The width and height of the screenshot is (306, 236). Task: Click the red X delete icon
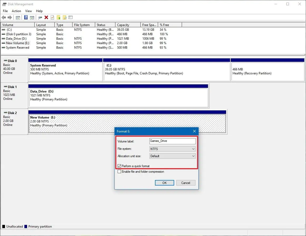click(x=46, y=18)
